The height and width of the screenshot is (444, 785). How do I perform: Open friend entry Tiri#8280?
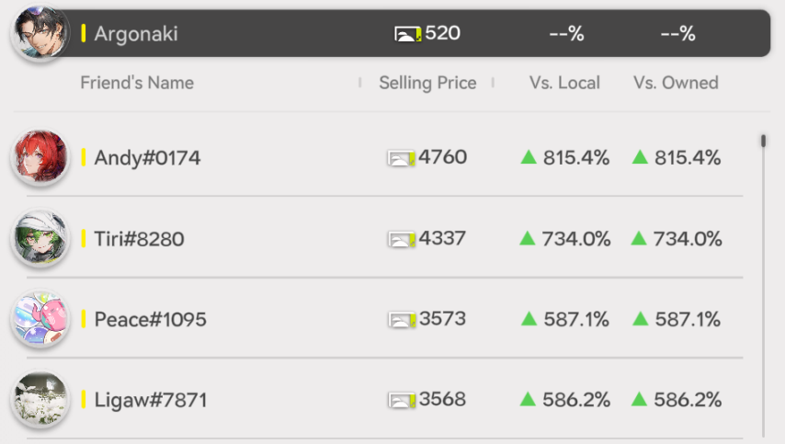(x=139, y=239)
